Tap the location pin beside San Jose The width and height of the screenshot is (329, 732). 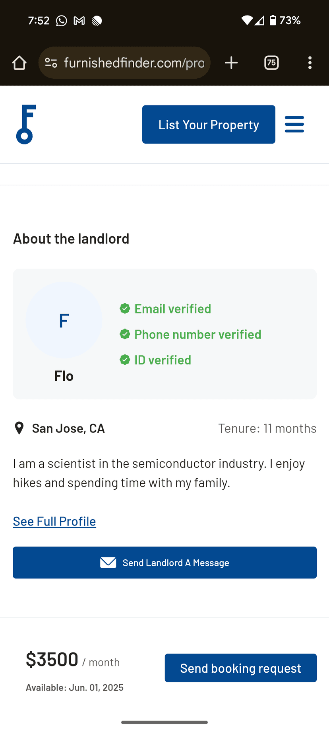pos(19,428)
